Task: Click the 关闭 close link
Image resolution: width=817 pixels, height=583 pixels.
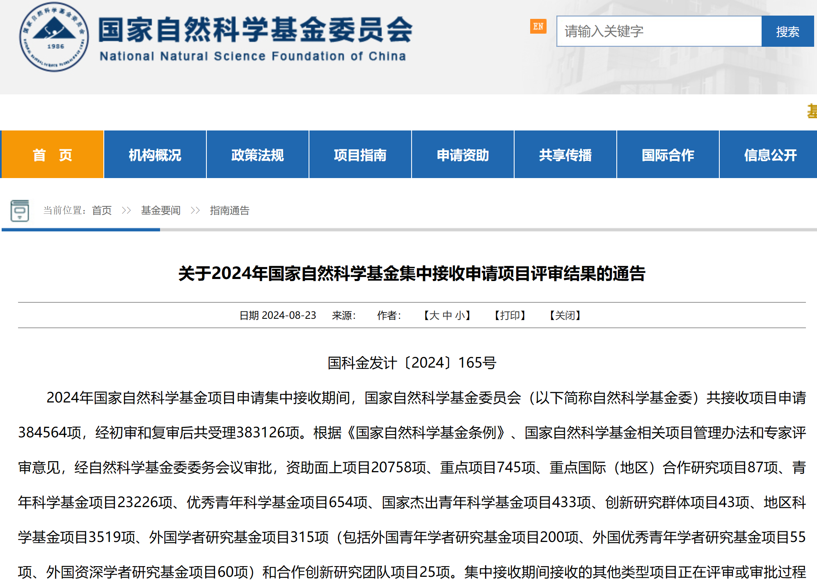Action: click(x=565, y=315)
